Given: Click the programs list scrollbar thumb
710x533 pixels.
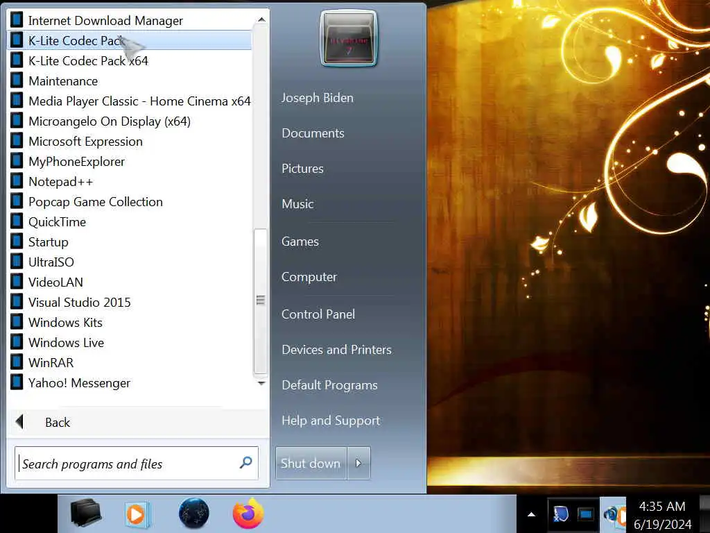Looking at the screenshot, I should pyautogui.click(x=261, y=301).
